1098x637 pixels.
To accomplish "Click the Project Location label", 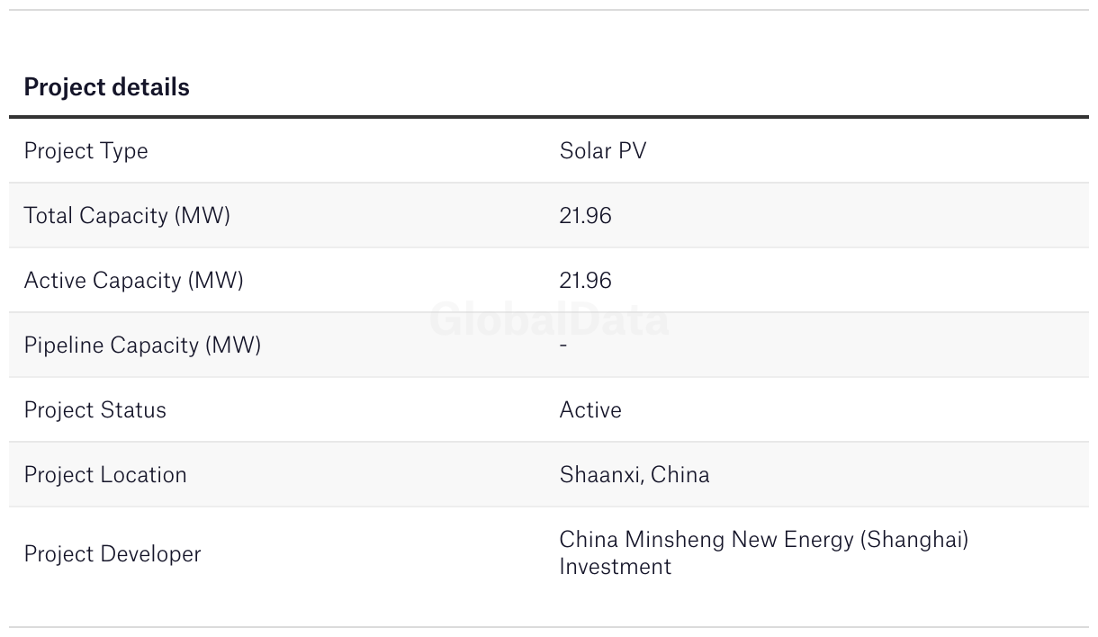I will 105,475.
